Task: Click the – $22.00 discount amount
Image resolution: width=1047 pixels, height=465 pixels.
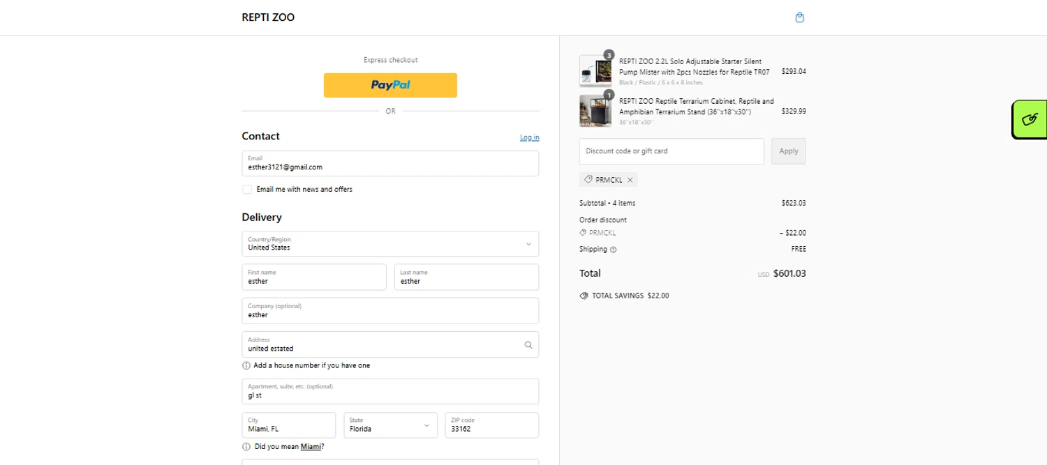Action: point(793,233)
